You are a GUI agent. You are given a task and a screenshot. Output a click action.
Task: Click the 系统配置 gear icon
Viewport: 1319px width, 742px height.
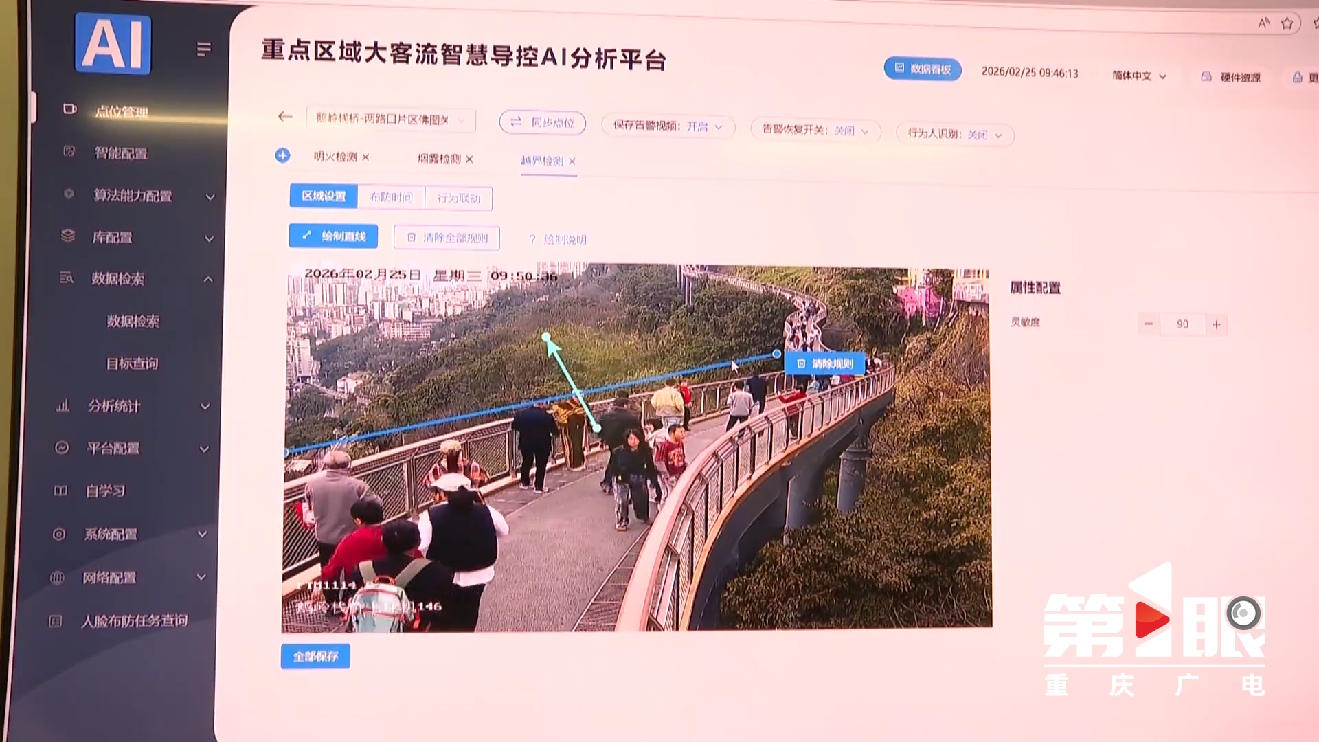[59, 534]
